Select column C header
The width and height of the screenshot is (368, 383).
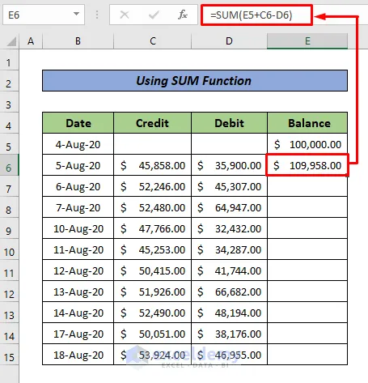click(153, 41)
